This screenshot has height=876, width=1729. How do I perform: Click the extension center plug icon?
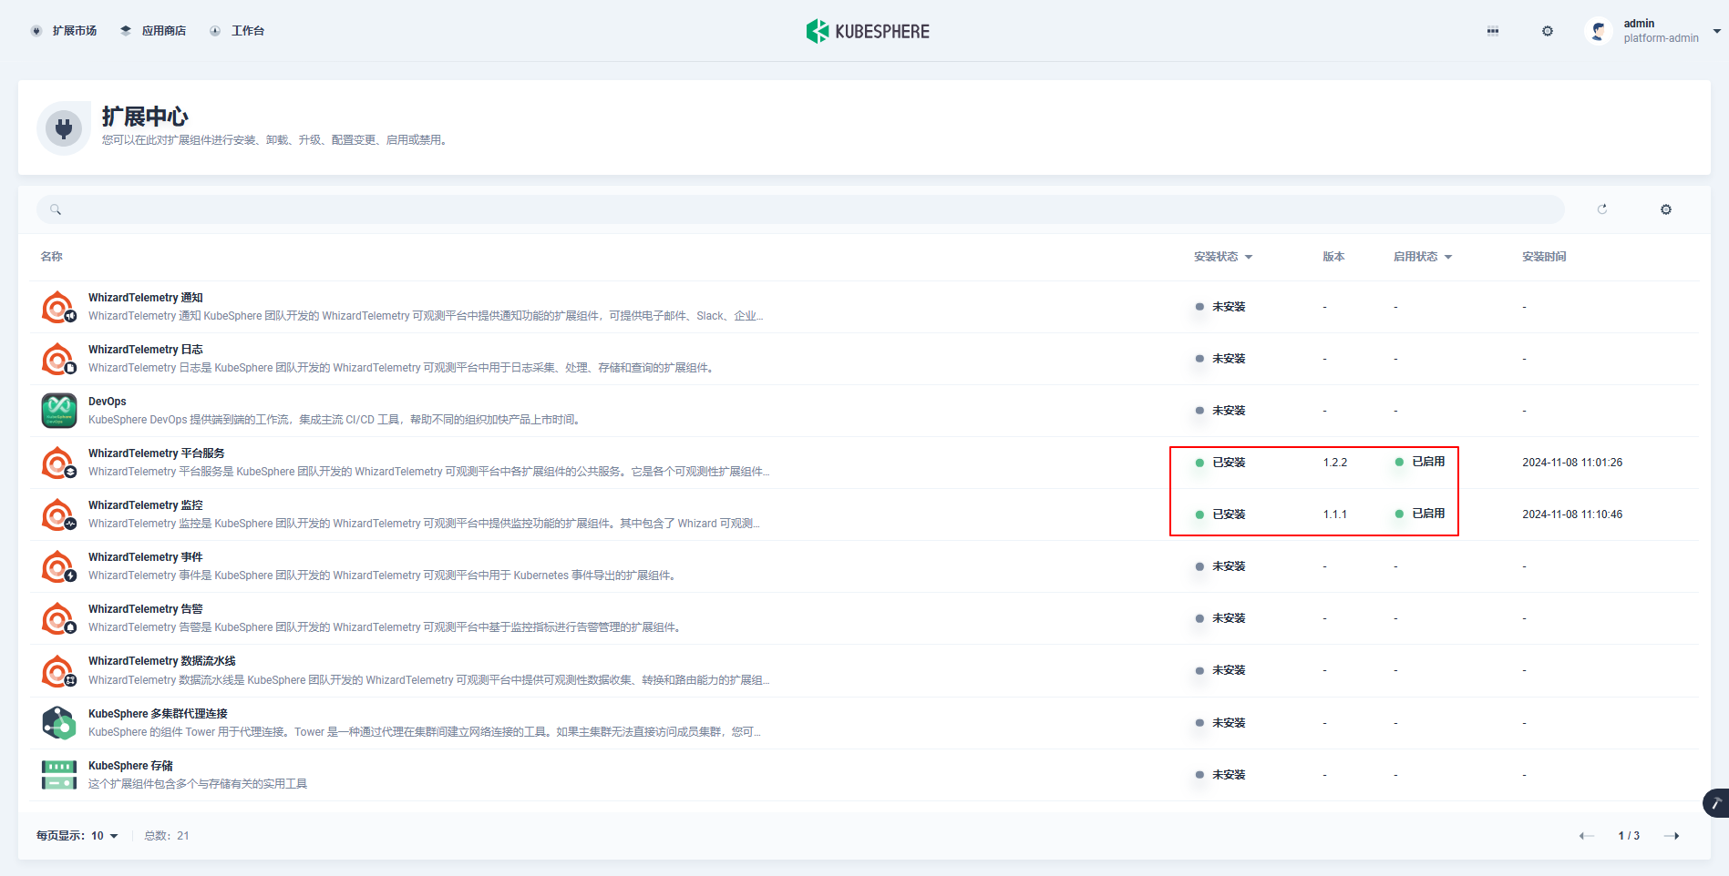click(64, 128)
